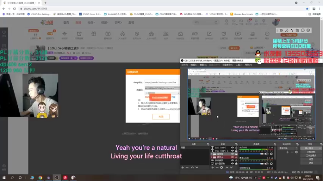The height and width of the screenshot is (181, 323).
Task: Open settings of the second mixer channel
Action: tap(271, 164)
